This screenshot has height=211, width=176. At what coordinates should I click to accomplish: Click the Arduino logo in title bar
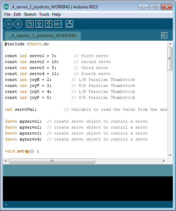[x=6, y=7]
